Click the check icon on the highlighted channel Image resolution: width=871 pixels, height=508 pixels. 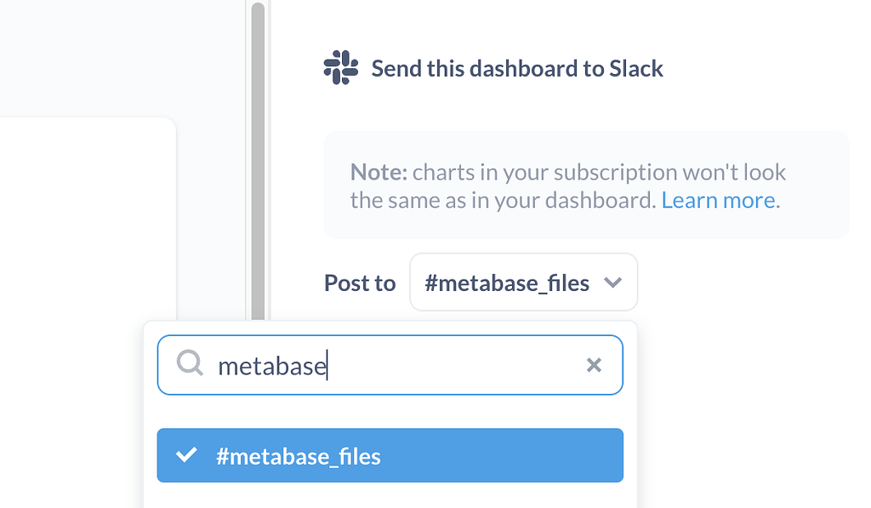[x=187, y=455]
